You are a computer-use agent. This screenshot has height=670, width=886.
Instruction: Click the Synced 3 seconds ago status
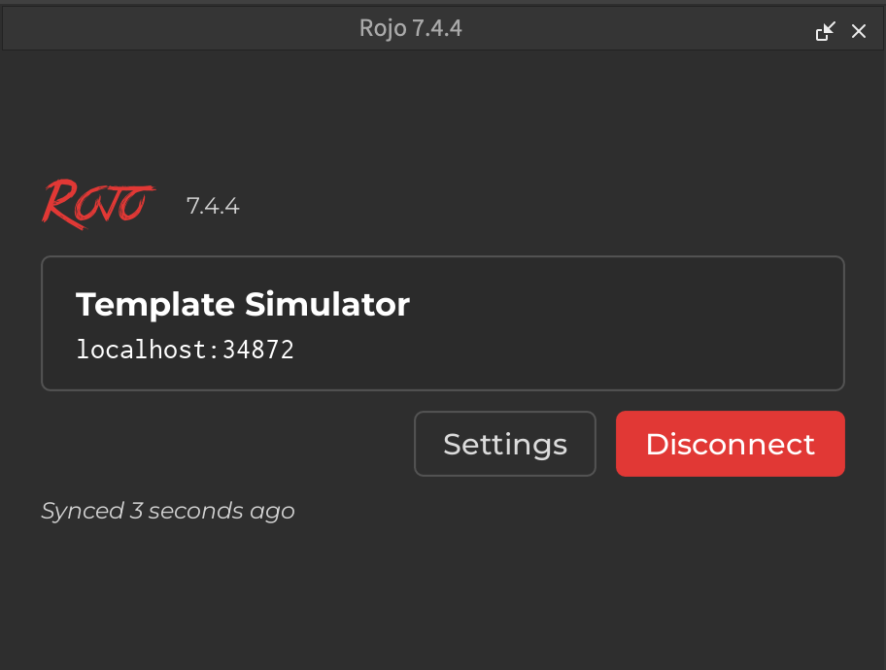tap(167, 510)
